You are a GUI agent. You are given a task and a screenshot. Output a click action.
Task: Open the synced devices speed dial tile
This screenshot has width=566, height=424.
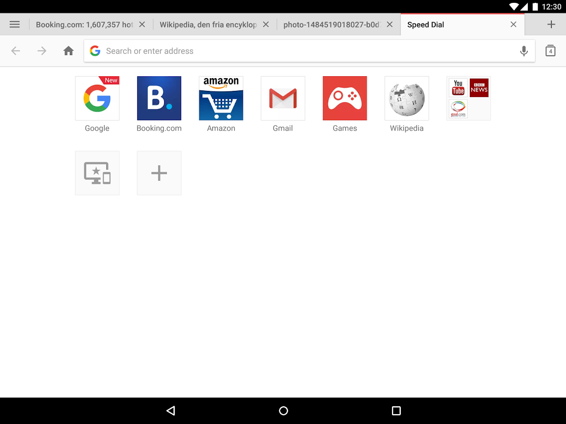(x=97, y=173)
